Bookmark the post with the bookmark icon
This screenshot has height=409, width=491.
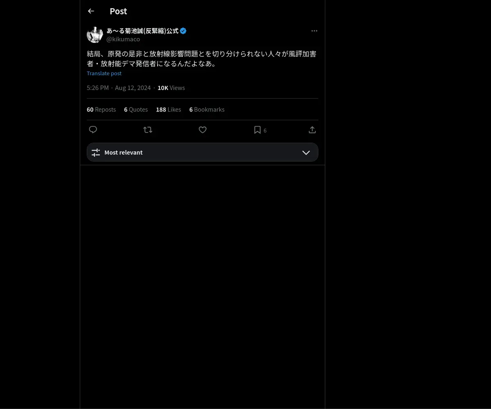coord(257,130)
